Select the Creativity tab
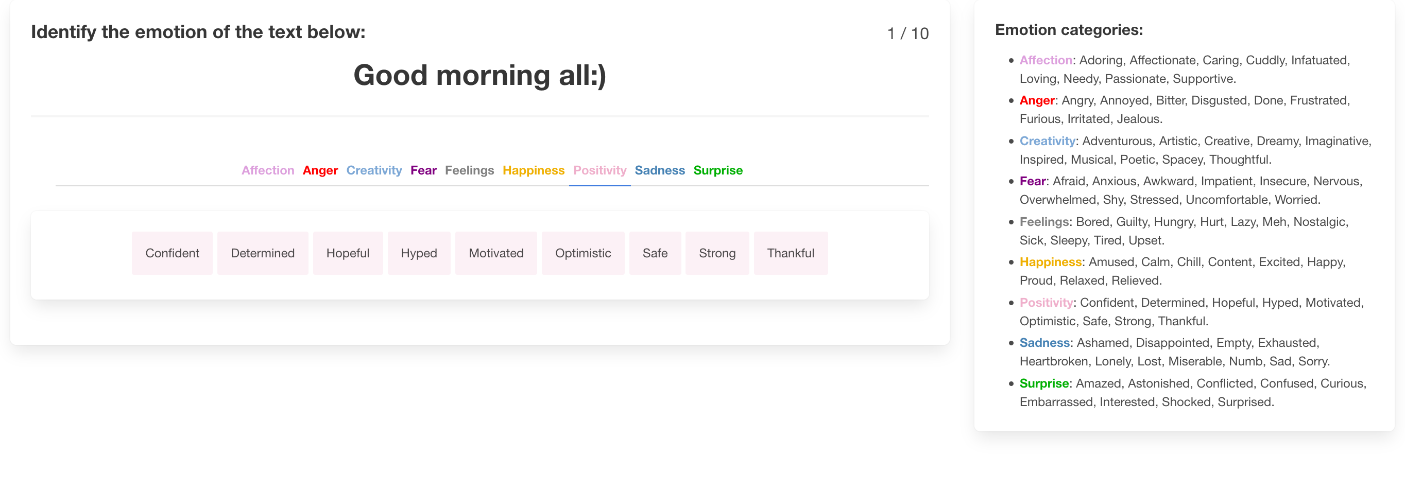The width and height of the screenshot is (1405, 491). [373, 170]
